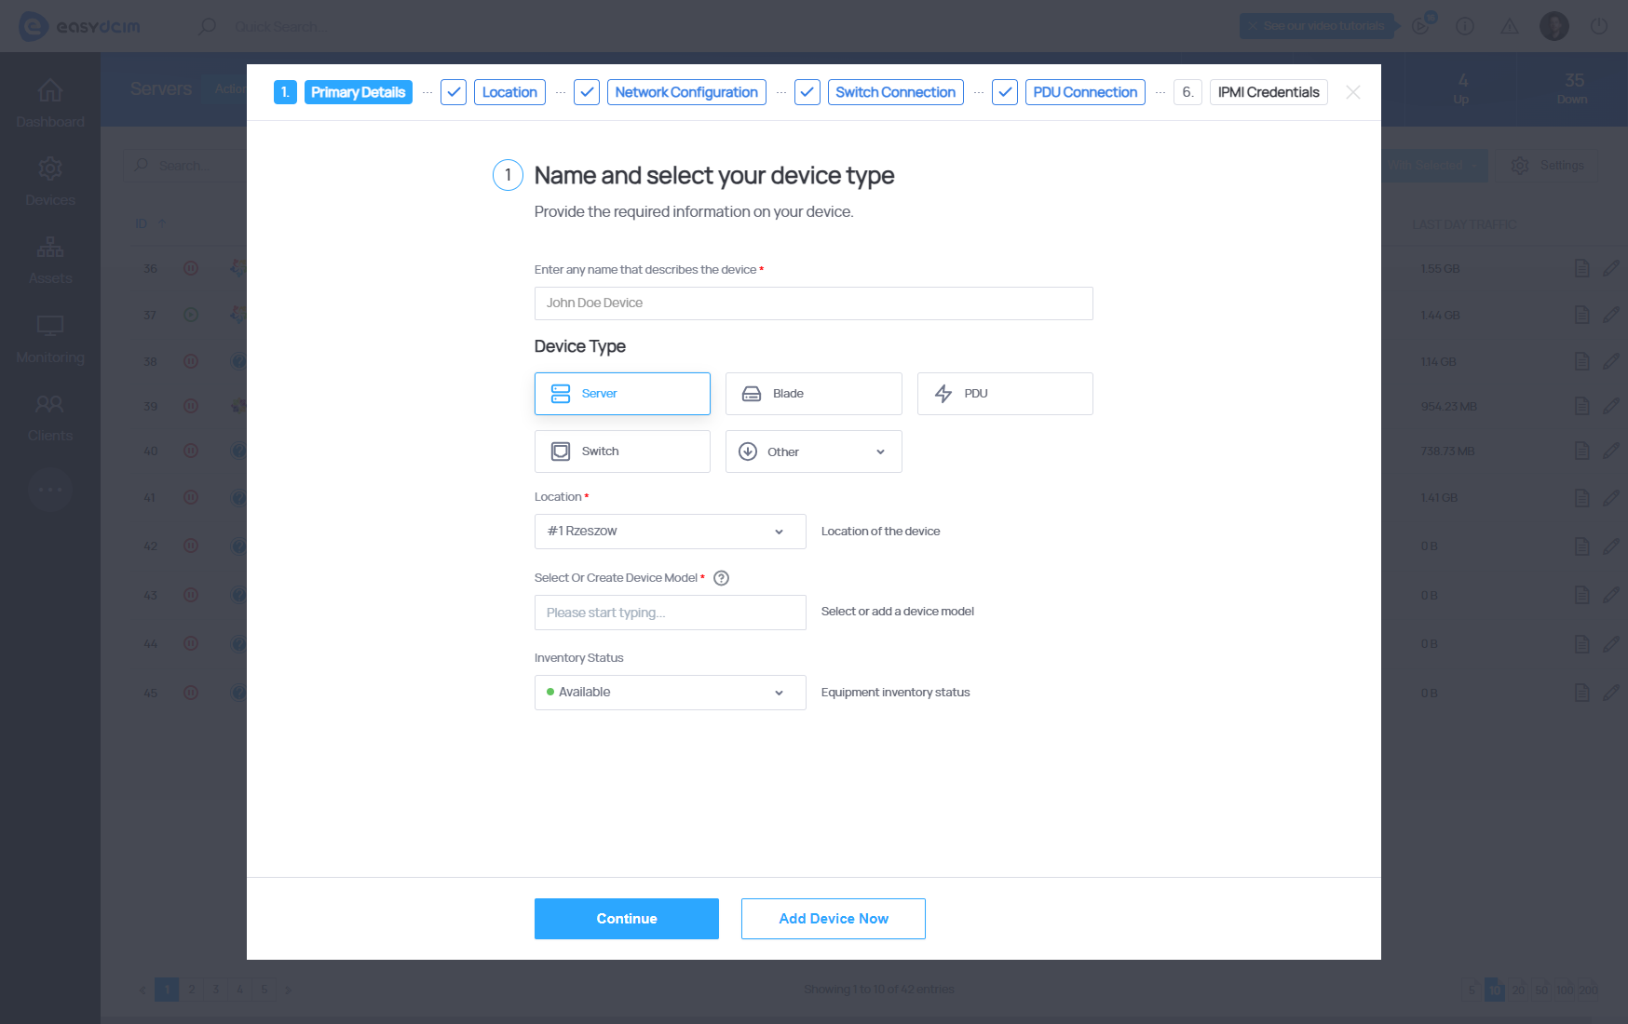Expand more sidebar options with ellipsis icon
The image size is (1628, 1024).
(50, 490)
